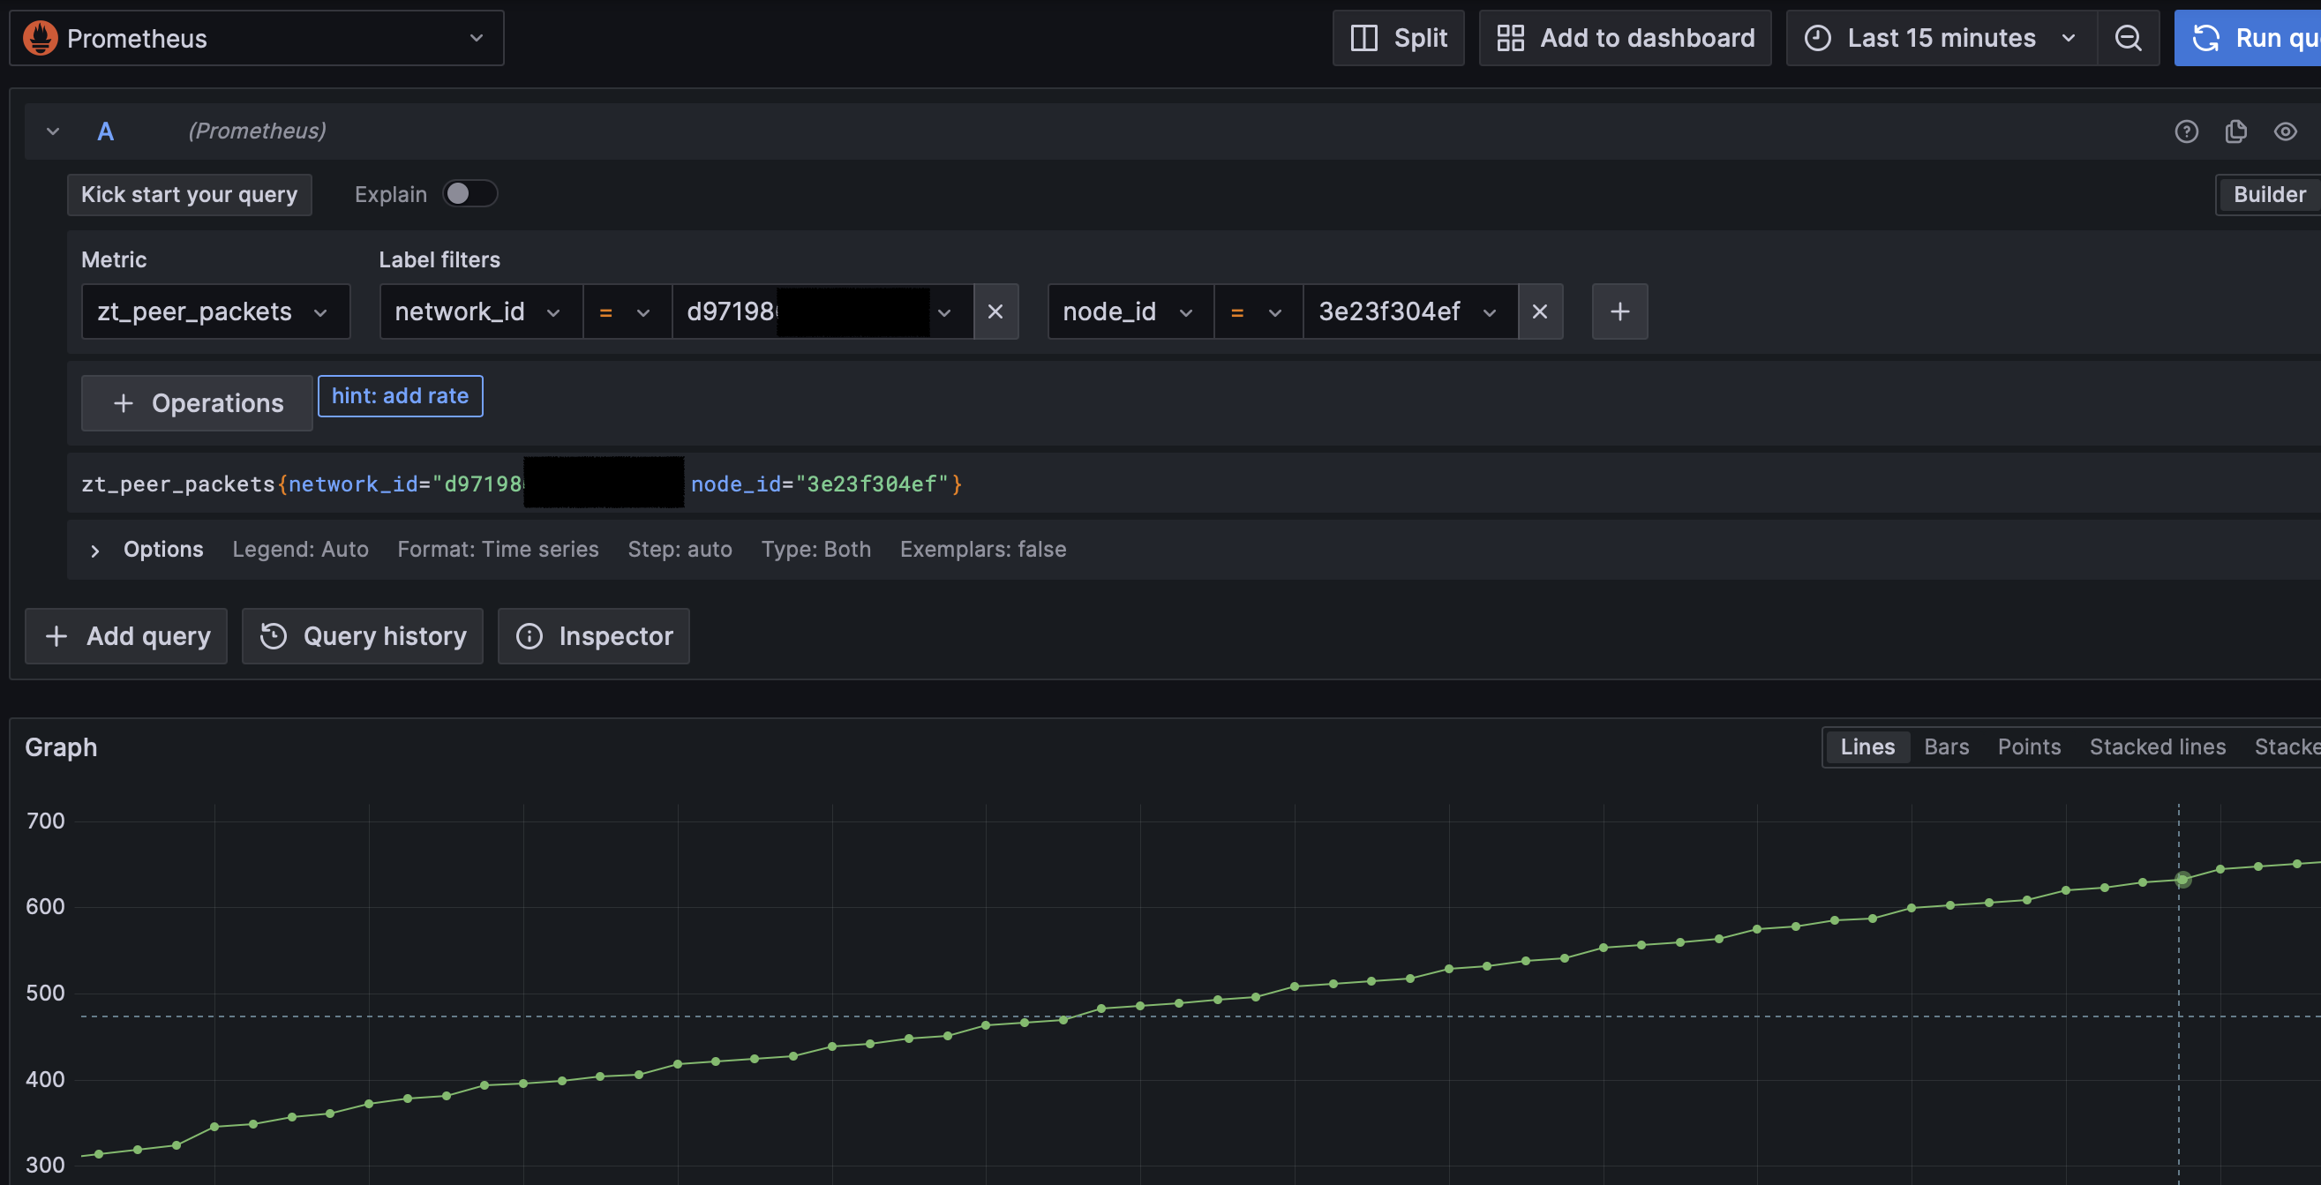This screenshot has height=1185, width=2321.
Task: Add a new label filter with plus icon
Action: click(1619, 311)
